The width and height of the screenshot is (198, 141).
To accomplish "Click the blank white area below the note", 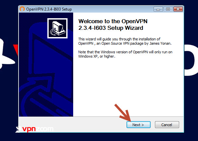I will (128, 87).
